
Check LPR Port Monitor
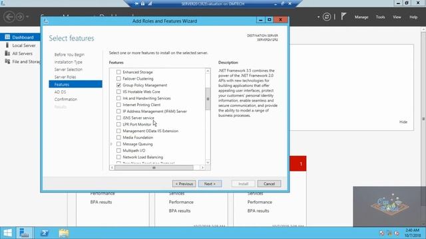[x=118, y=124]
